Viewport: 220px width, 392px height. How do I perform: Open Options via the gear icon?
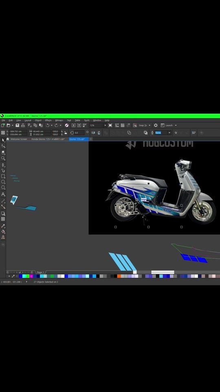[x=156, y=125]
